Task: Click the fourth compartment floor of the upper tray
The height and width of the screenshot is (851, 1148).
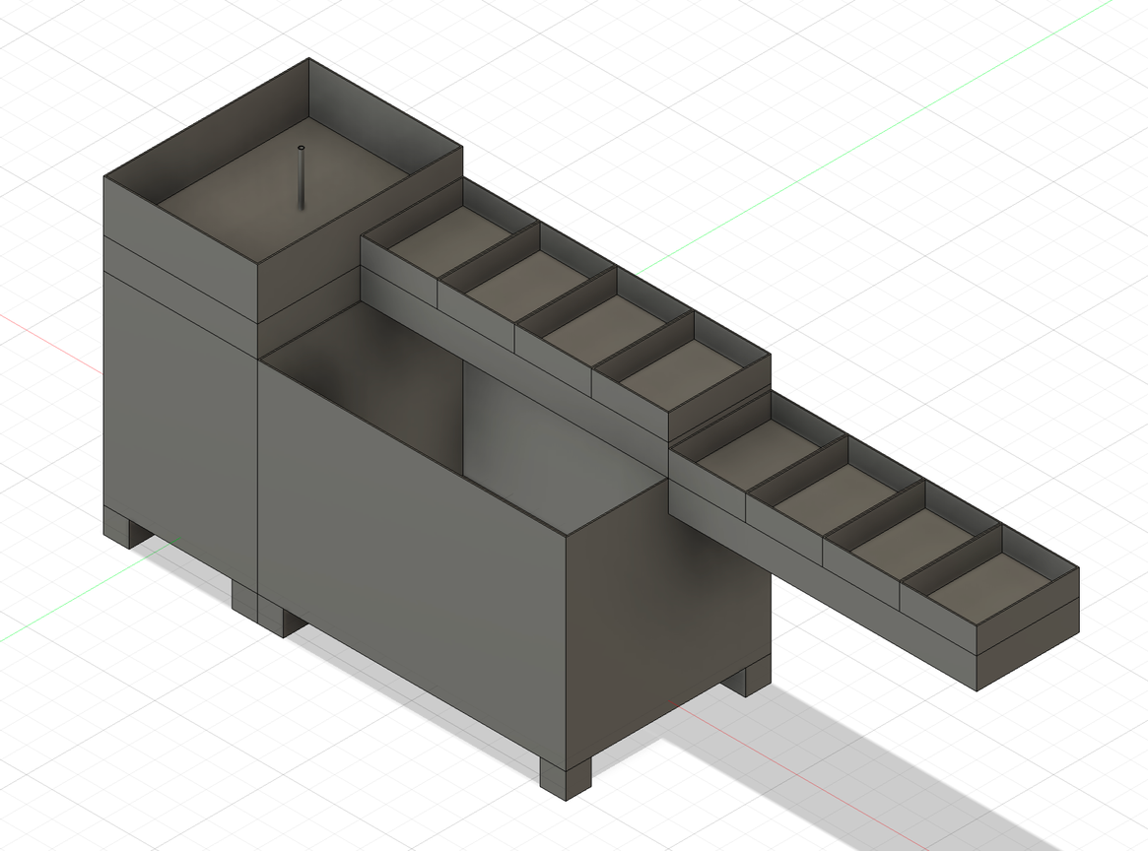Action: 680,373
